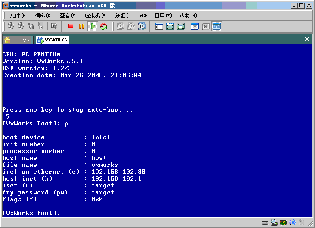This screenshot has height=228, width=315.
Task: Click the 'BSP version: 1.2/3' line
Action: (37, 68)
